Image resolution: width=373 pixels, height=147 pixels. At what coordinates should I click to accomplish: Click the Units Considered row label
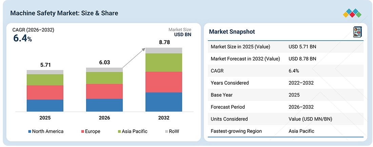[229, 119]
